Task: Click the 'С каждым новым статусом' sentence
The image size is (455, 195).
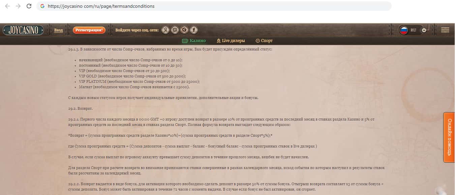Action: click(163, 98)
